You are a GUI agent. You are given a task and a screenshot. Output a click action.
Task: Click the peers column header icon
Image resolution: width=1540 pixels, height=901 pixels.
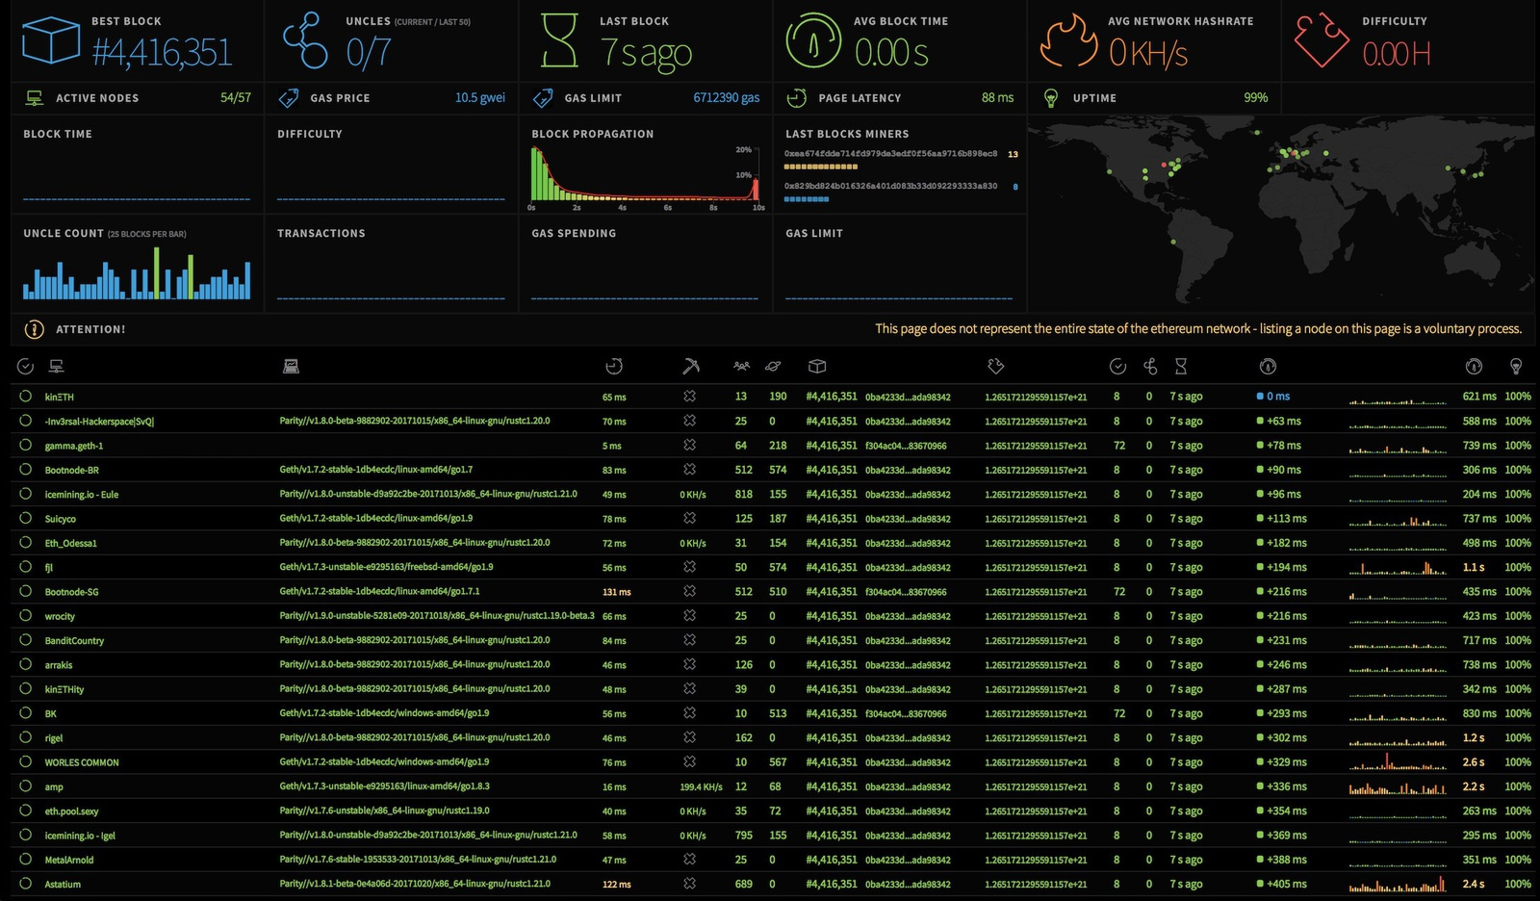point(741,366)
